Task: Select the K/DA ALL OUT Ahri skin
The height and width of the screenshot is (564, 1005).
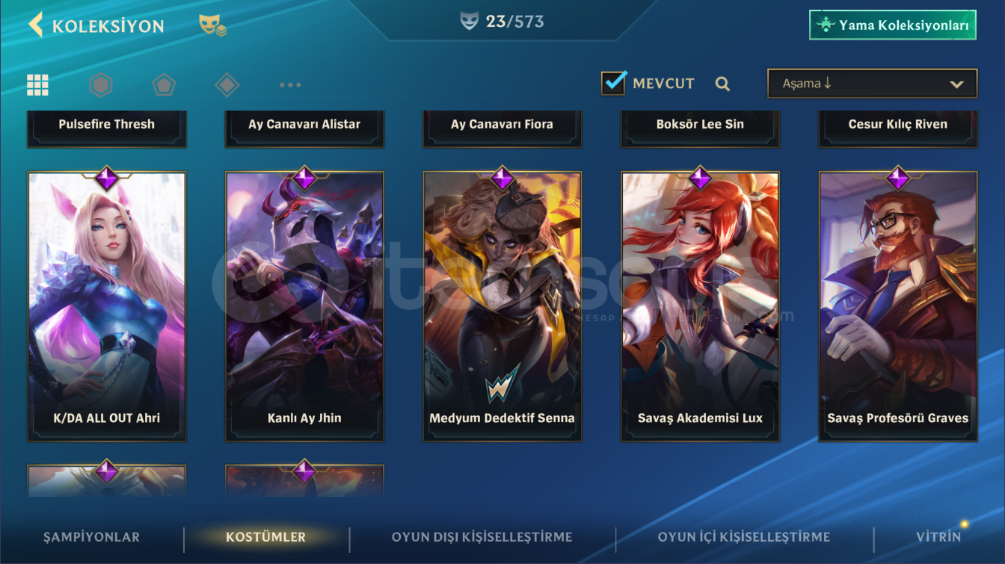Action: pyautogui.click(x=107, y=306)
